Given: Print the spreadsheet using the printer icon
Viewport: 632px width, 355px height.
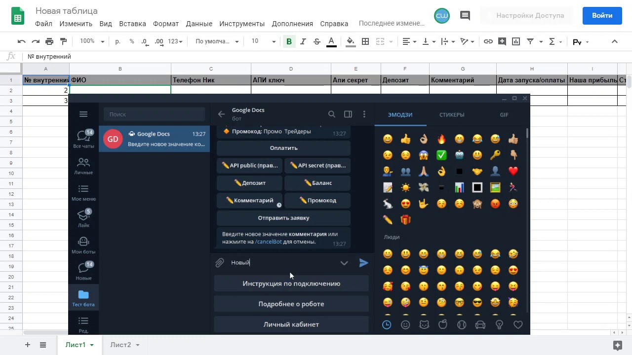Looking at the screenshot, I should [49, 41].
